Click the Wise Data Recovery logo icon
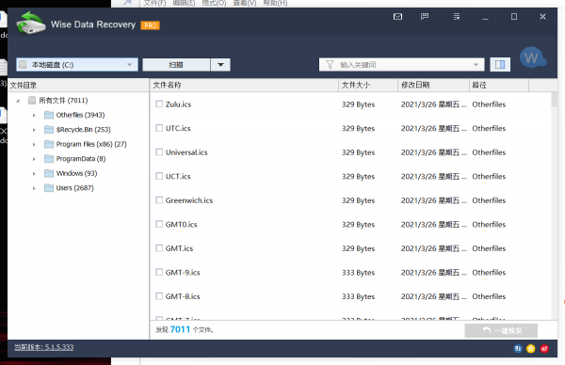Screen dimensions: 565x365 [x=31, y=24]
